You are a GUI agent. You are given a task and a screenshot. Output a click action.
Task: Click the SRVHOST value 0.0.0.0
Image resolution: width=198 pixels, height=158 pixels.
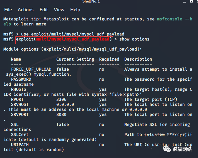pyautogui.click(x=65, y=105)
